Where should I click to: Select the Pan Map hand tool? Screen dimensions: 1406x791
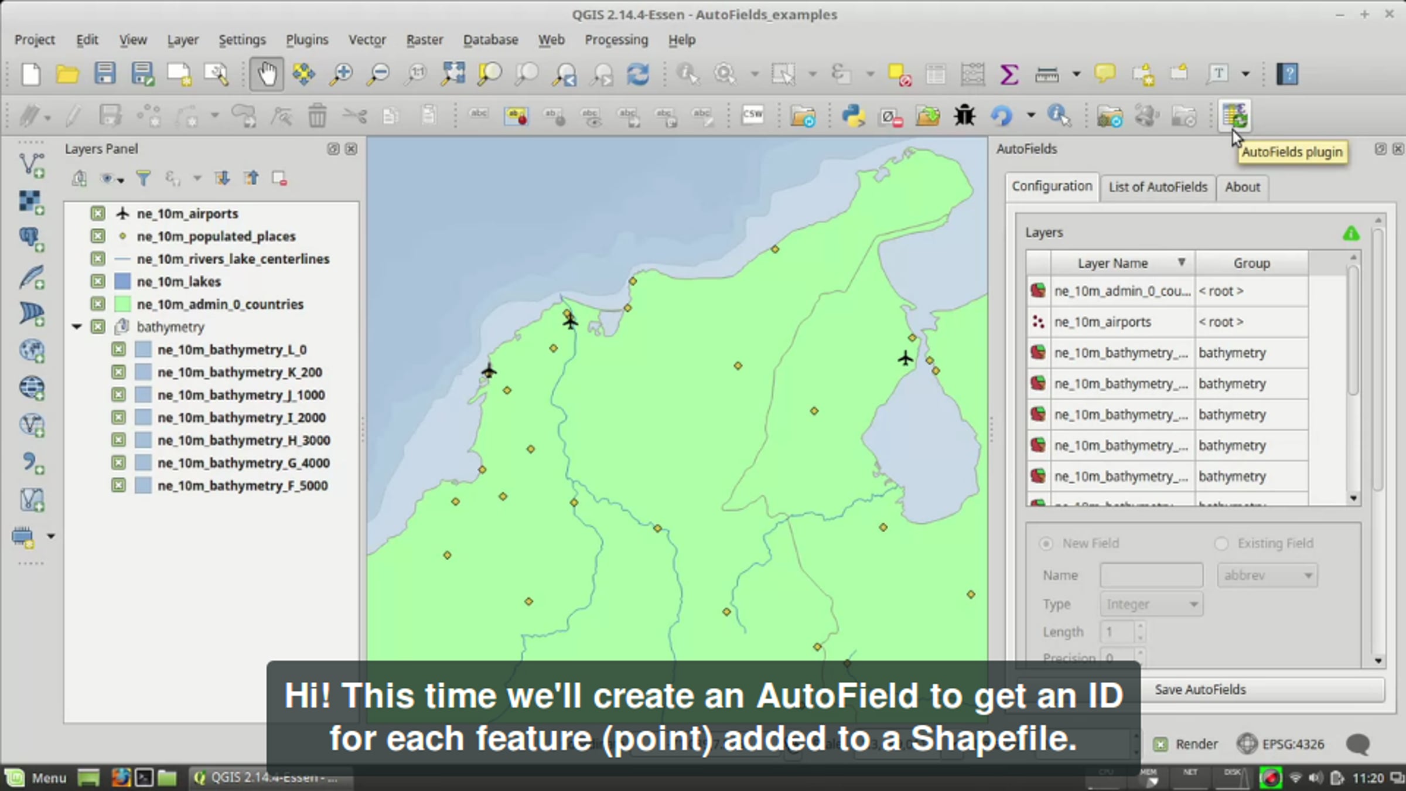point(267,74)
